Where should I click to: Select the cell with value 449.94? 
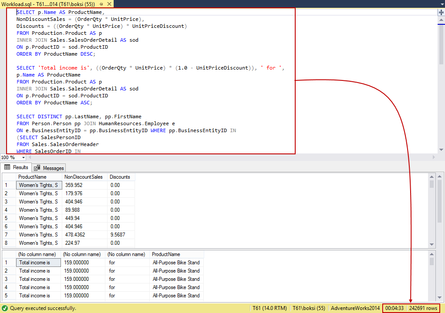(84, 218)
